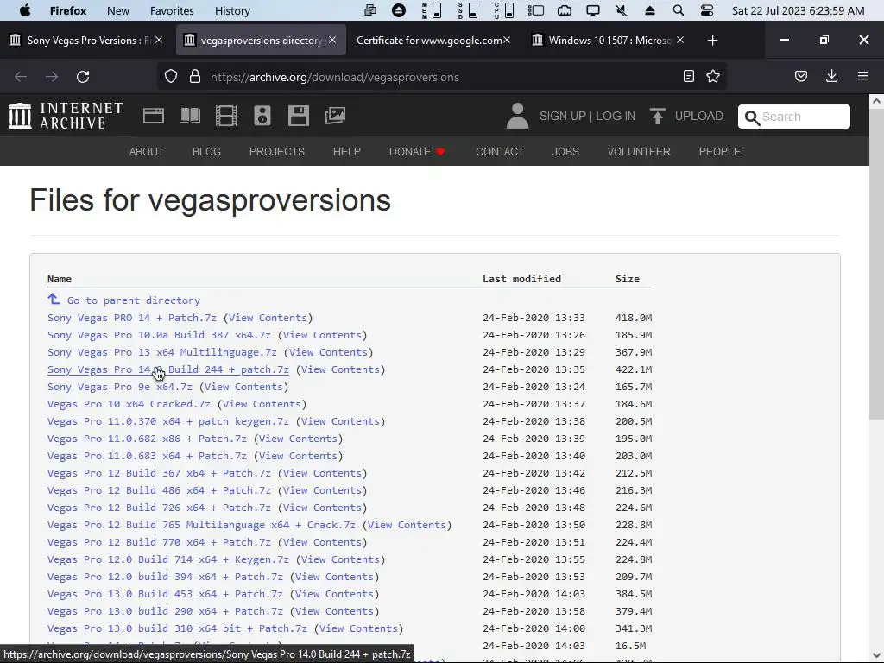This screenshot has width=884, height=663.
Task: Open the Images icon in the Archive navbar
Action: tap(335, 116)
